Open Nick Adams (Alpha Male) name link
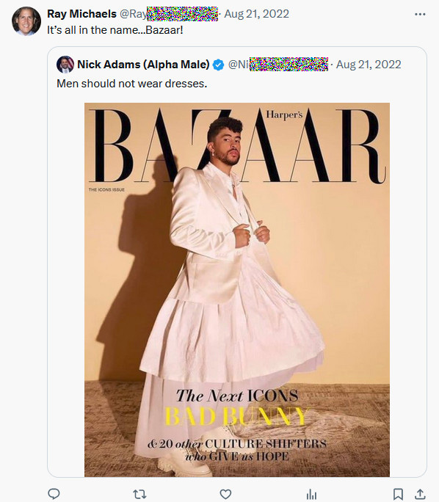 143,65
